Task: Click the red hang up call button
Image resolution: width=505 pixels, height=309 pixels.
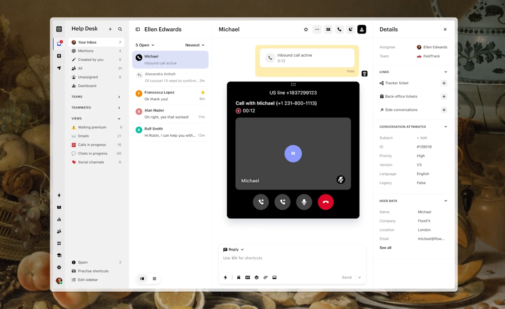Action: [325, 202]
